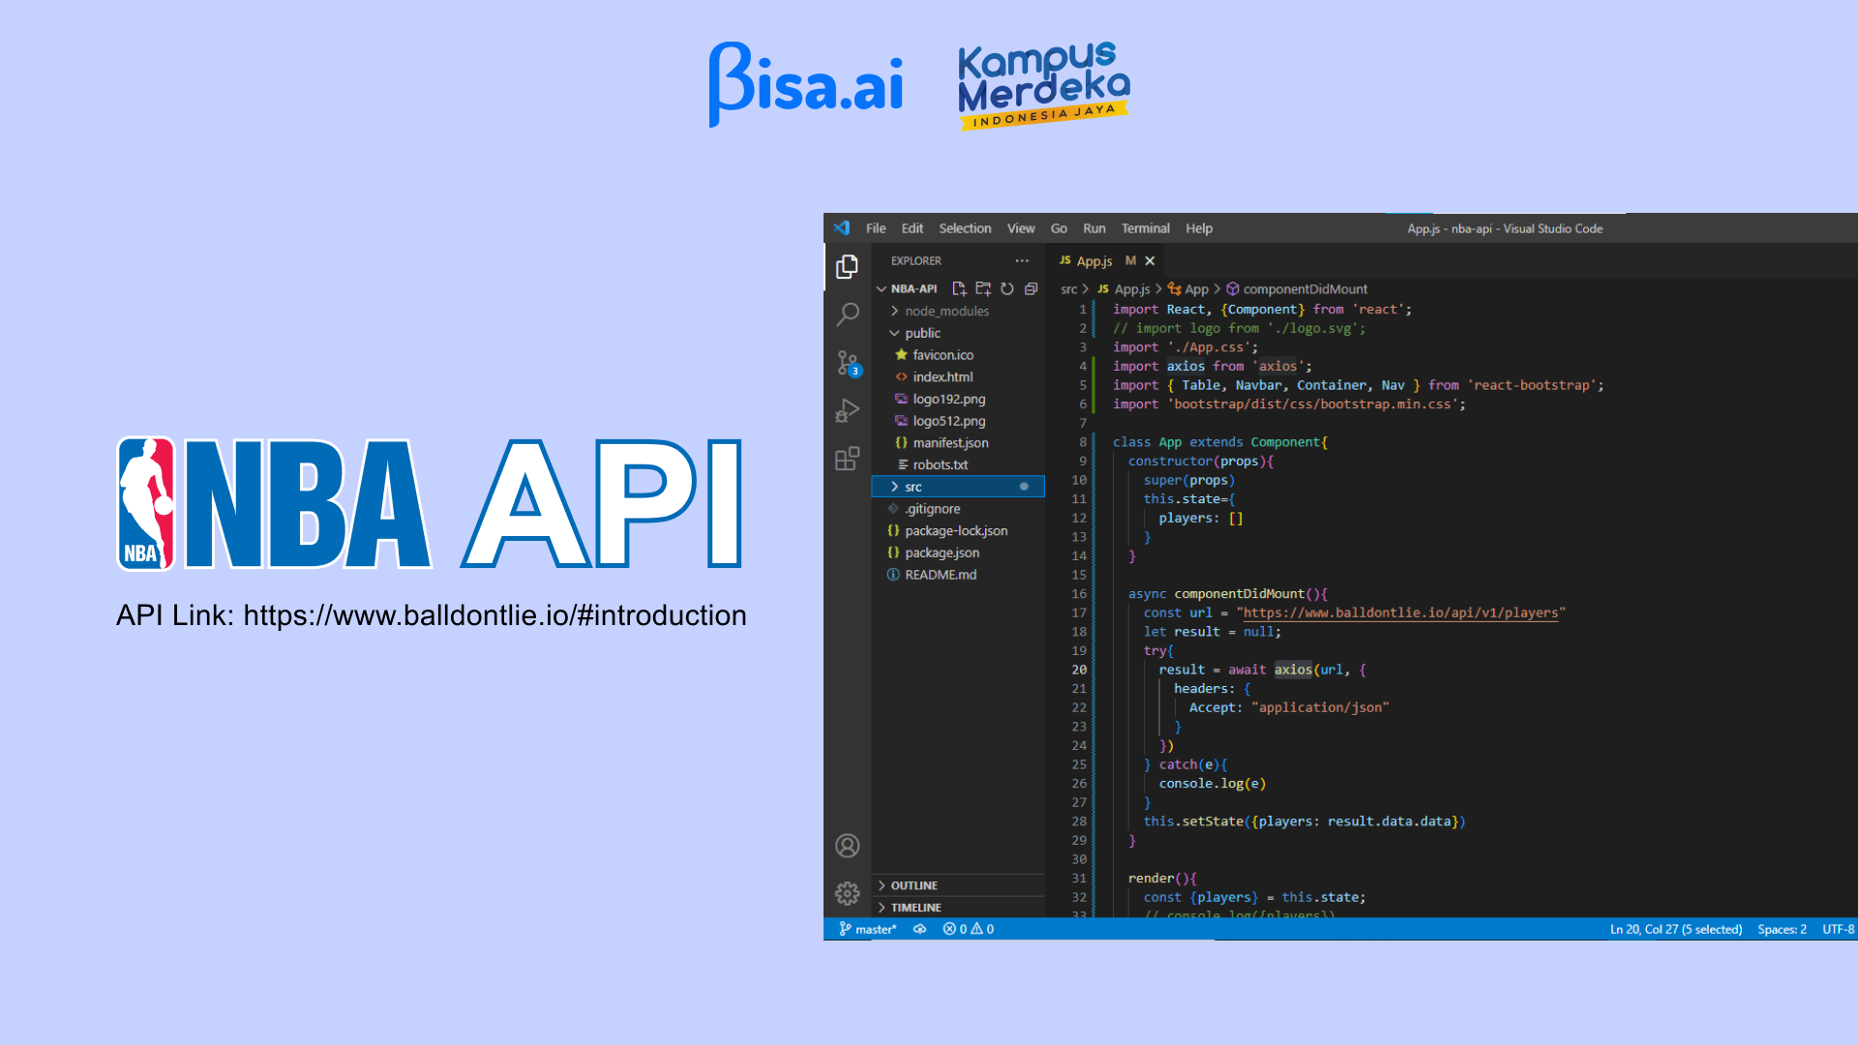Open the Selection menu
This screenshot has height=1045, width=1858.
coord(965,228)
